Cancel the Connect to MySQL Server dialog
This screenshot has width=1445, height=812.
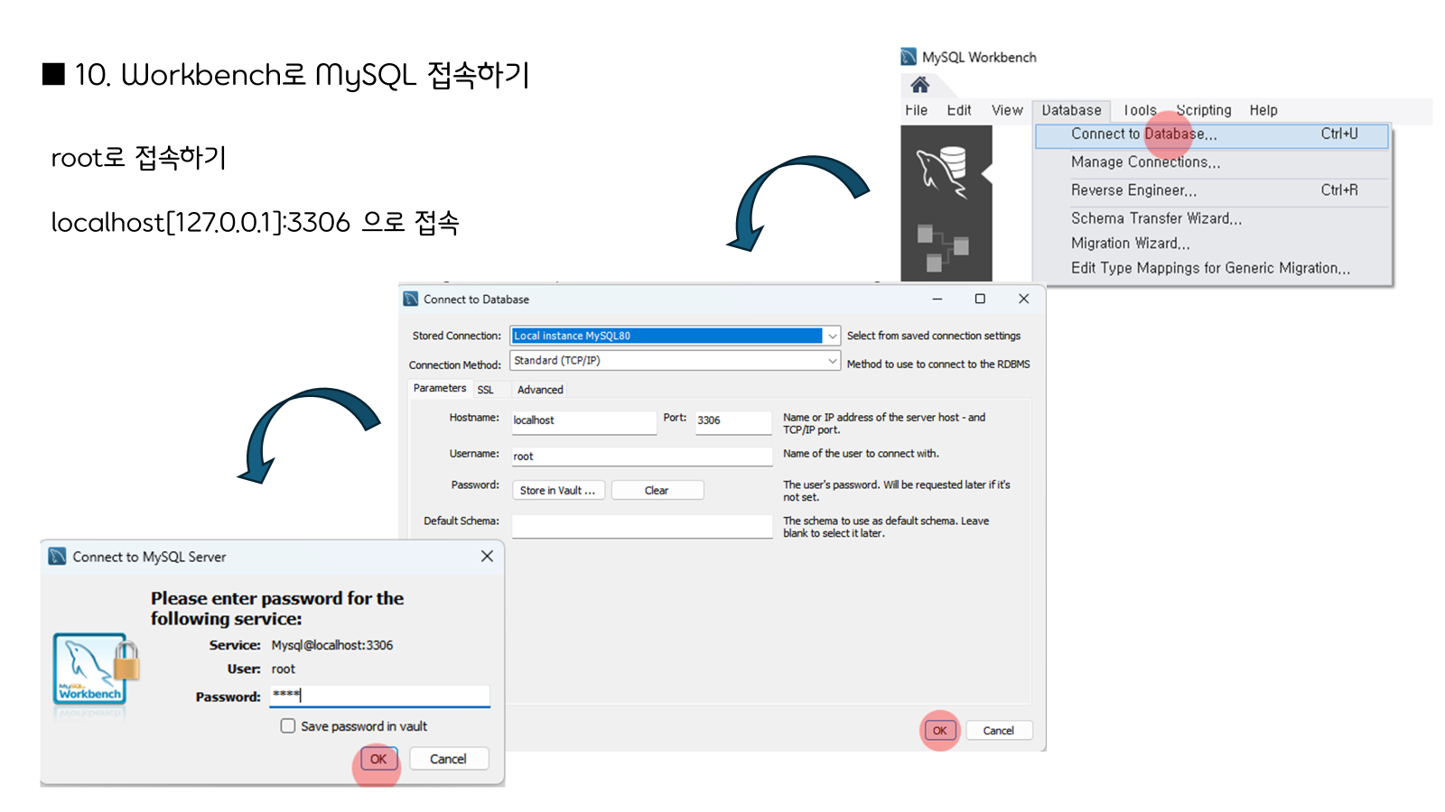(448, 759)
